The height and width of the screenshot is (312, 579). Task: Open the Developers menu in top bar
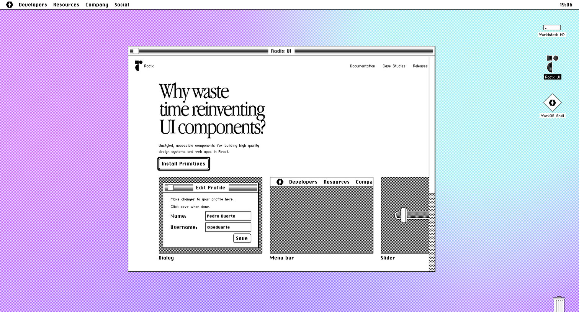33,5
